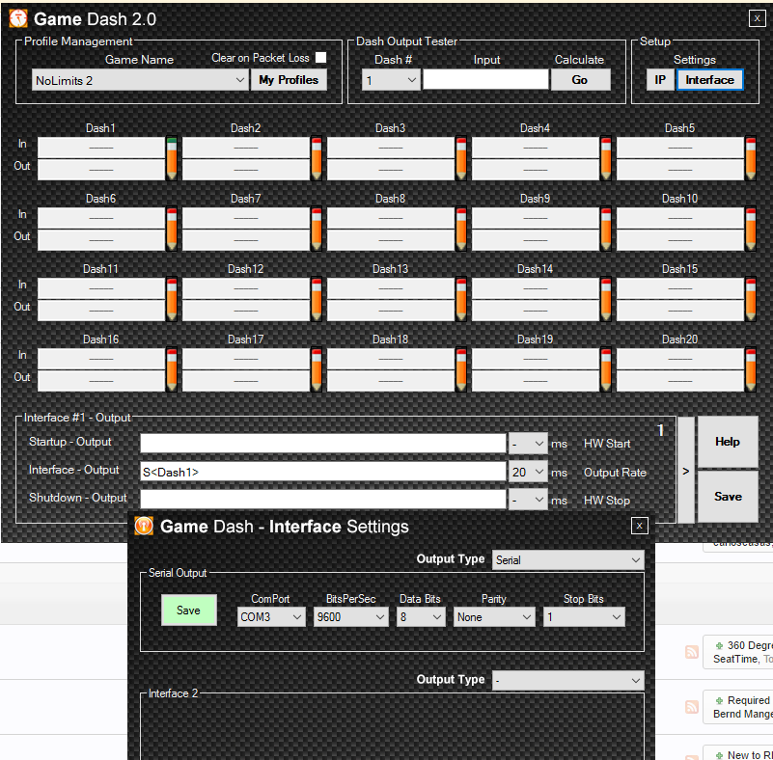773x760 pixels.
Task: Open the HW Stop ms dropdown
Action: 528,500
